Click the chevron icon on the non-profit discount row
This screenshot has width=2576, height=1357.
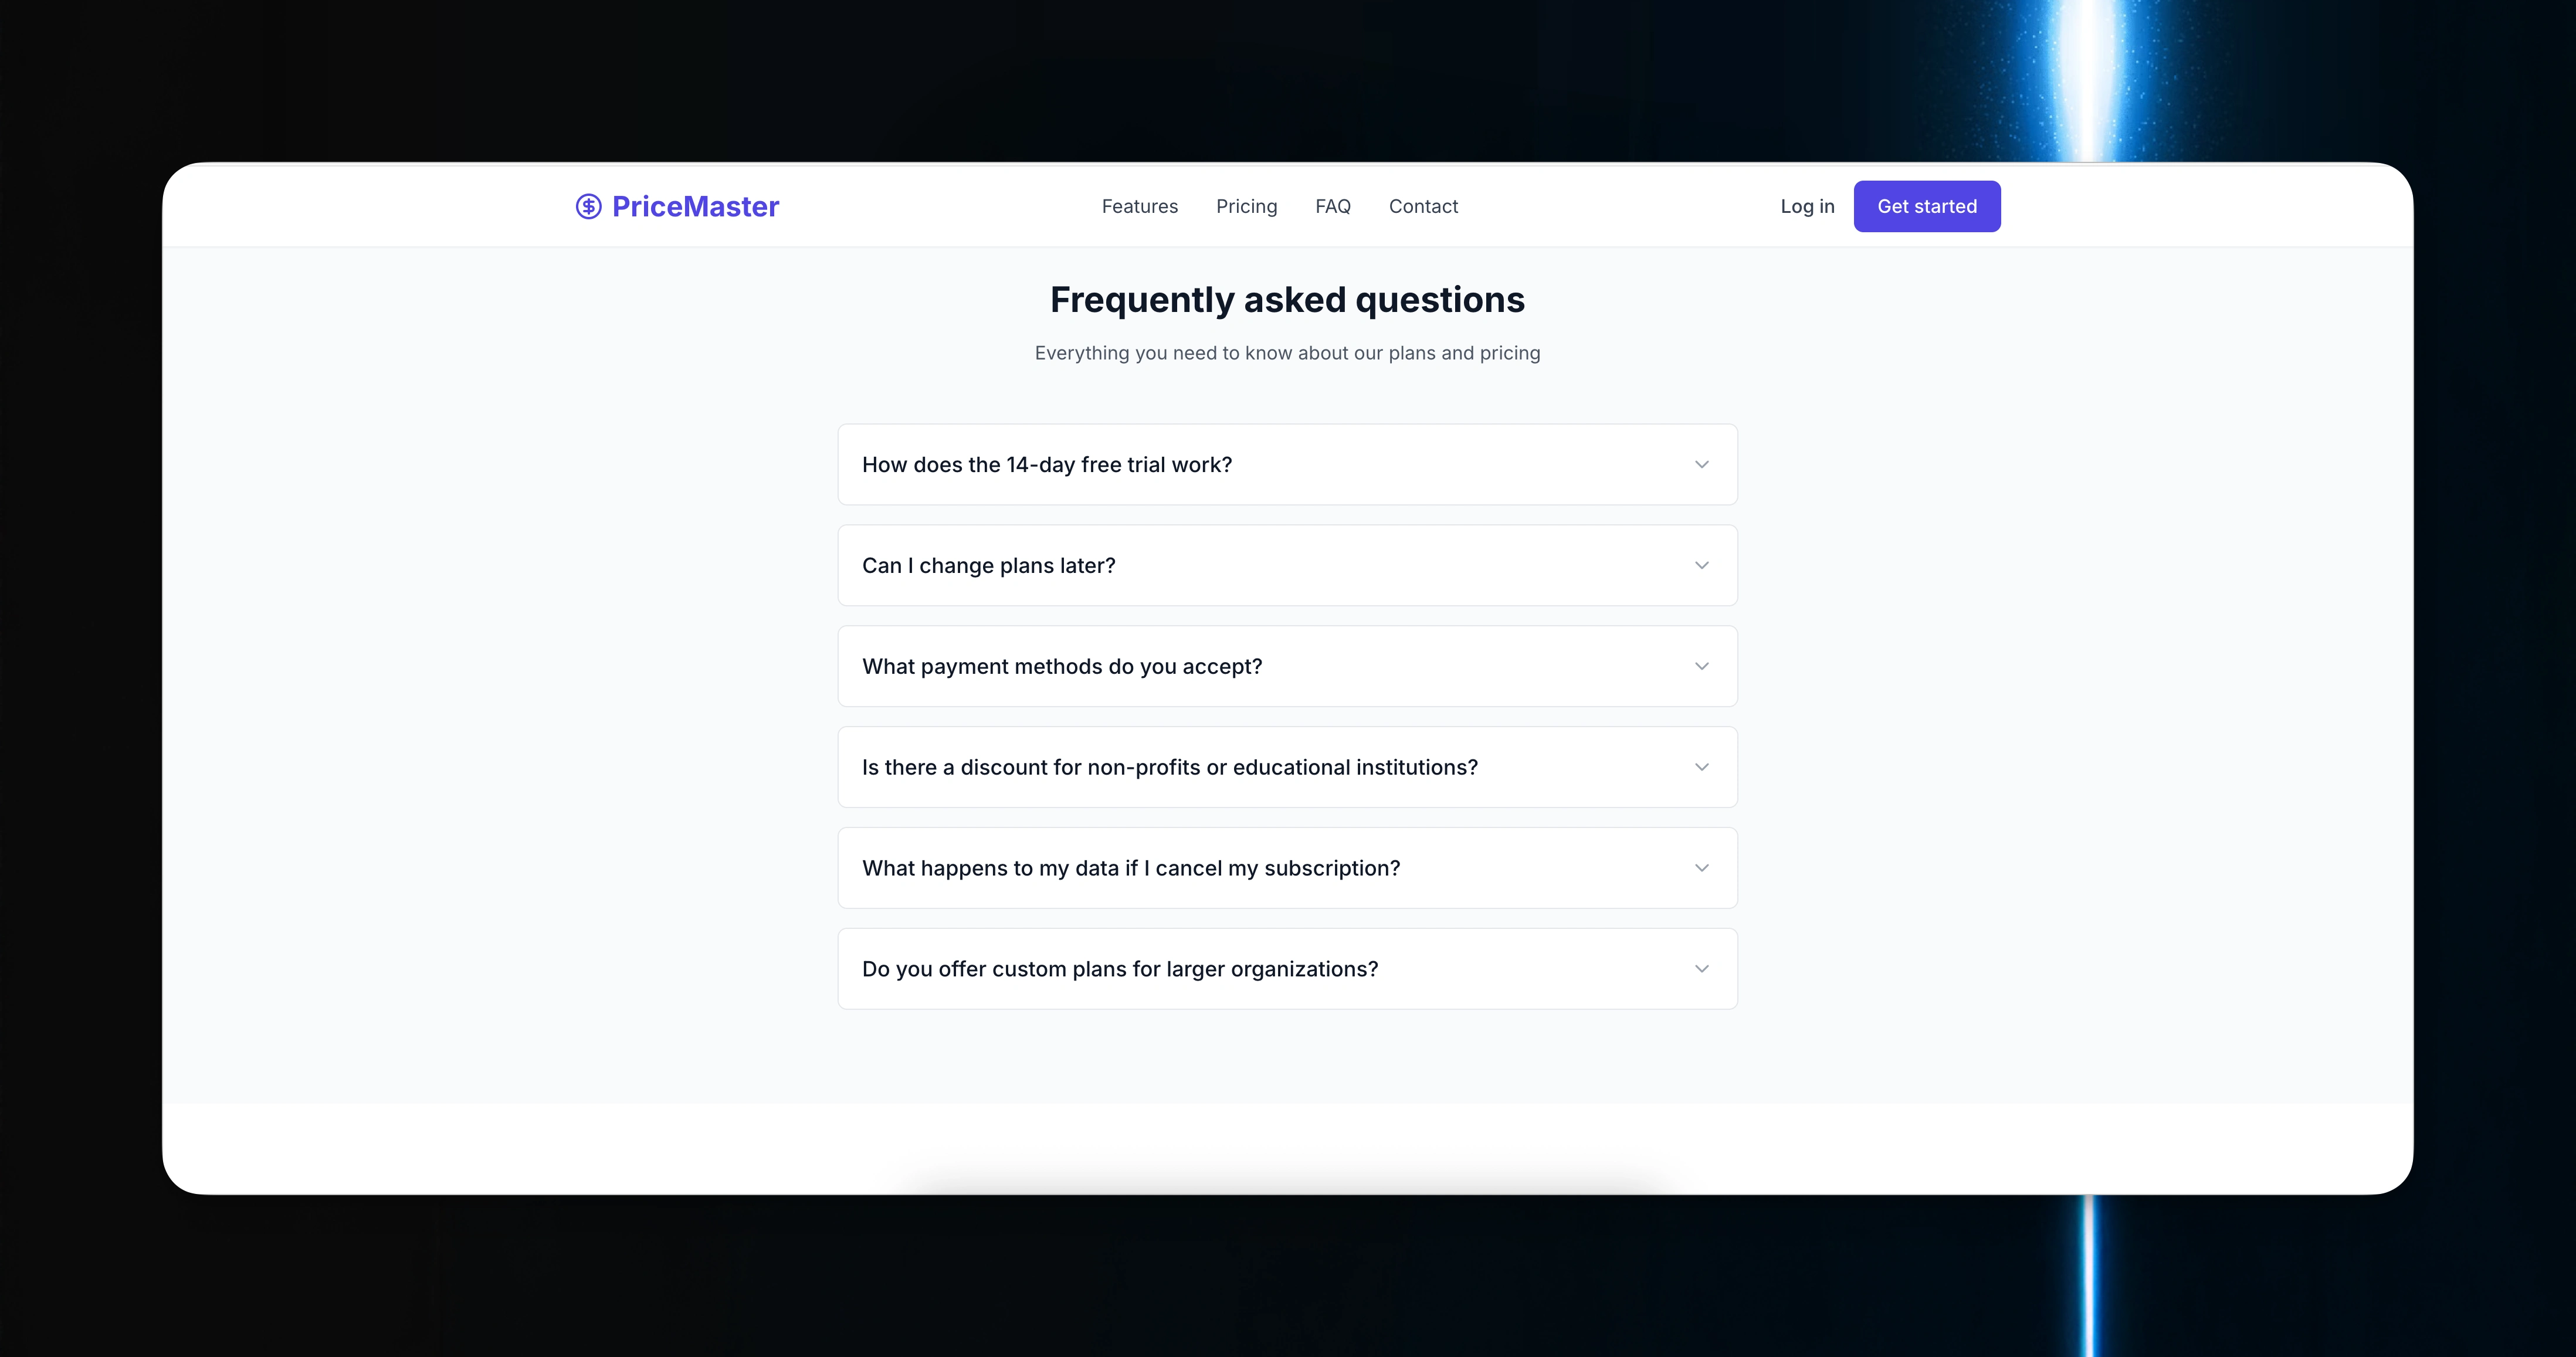(1701, 768)
